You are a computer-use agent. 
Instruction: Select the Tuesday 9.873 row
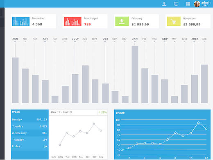(x=30, y=126)
